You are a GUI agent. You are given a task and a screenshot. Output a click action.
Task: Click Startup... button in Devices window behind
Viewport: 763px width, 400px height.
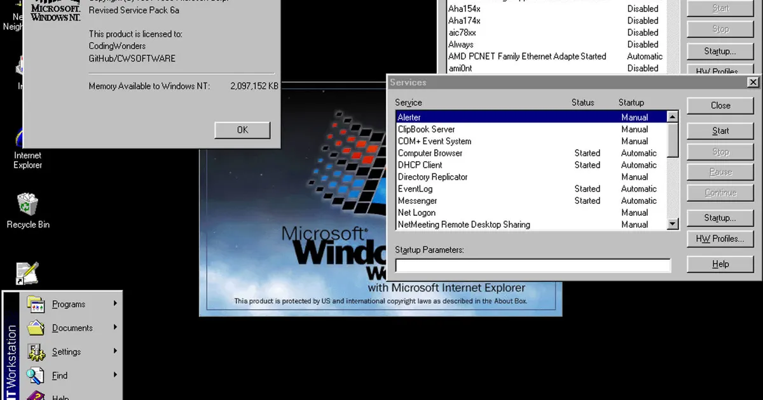point(720,51)
